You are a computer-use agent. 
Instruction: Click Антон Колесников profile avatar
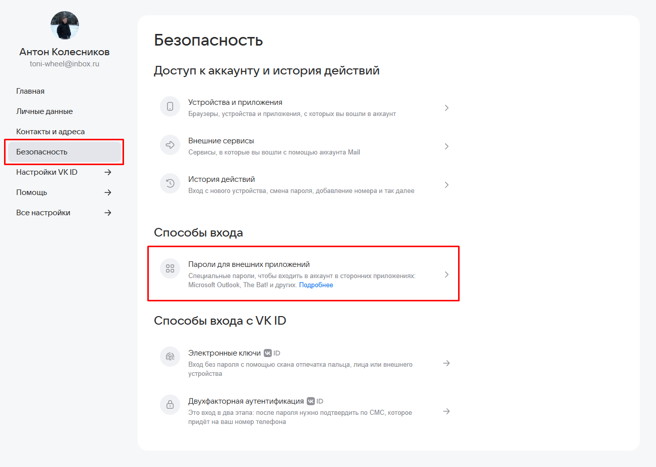[x=64, y=25]
